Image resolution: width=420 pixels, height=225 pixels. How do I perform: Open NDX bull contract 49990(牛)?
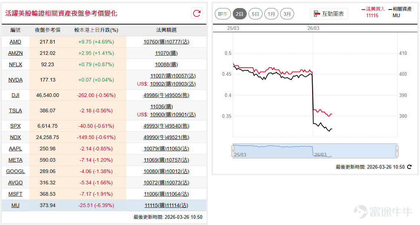point(155,137)
